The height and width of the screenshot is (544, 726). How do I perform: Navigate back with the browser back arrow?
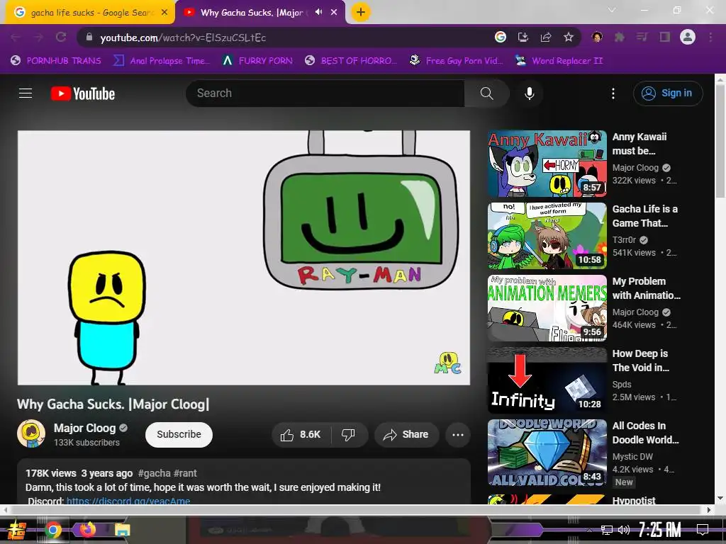16,37
